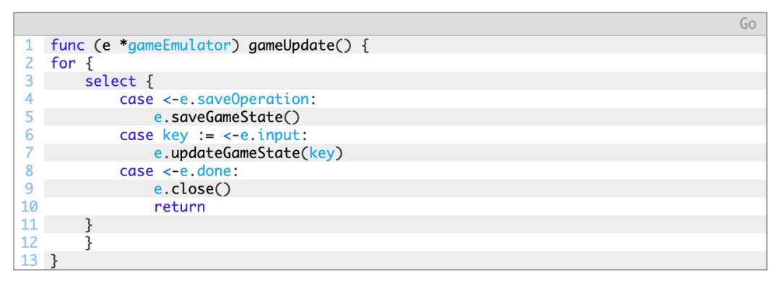Screen dimensions: 780x283
Task: Click the return keyword
Action: 180,207
